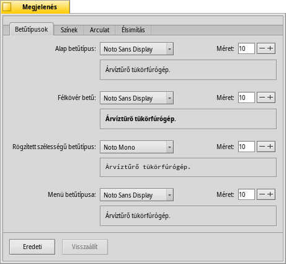Click the Visszaállít button
This screenshot has height=264, width=286.
[85, 247]
